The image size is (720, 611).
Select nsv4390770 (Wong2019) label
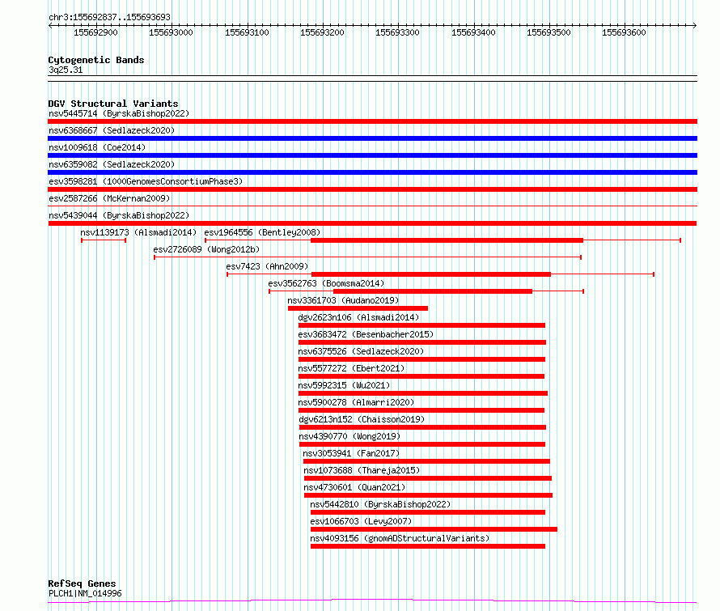pos(349,436)
